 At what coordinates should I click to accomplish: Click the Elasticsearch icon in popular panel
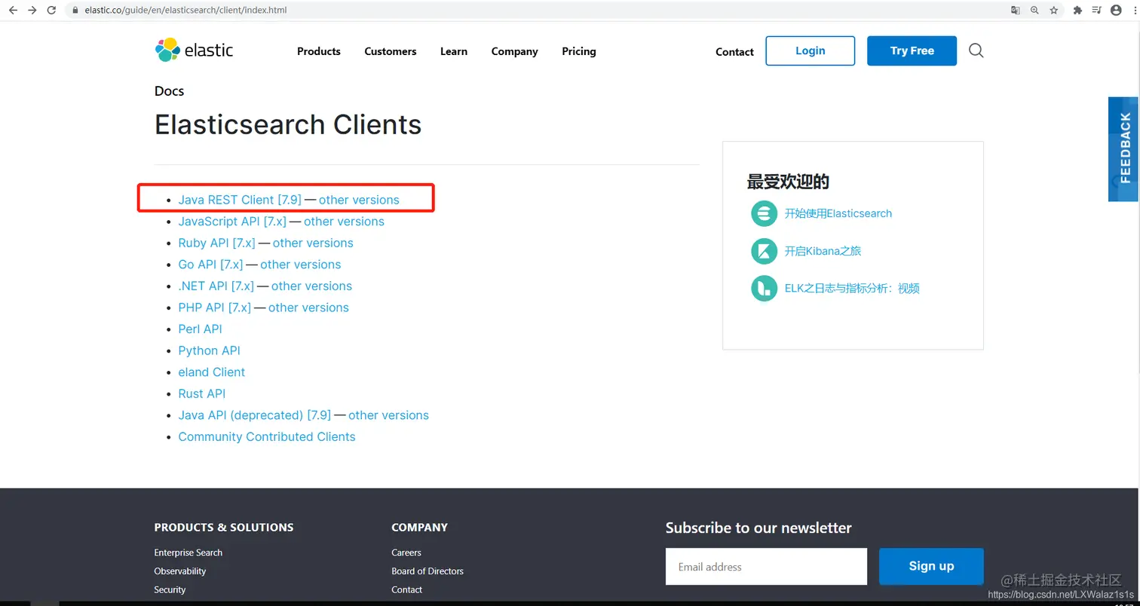click(764, 213)
